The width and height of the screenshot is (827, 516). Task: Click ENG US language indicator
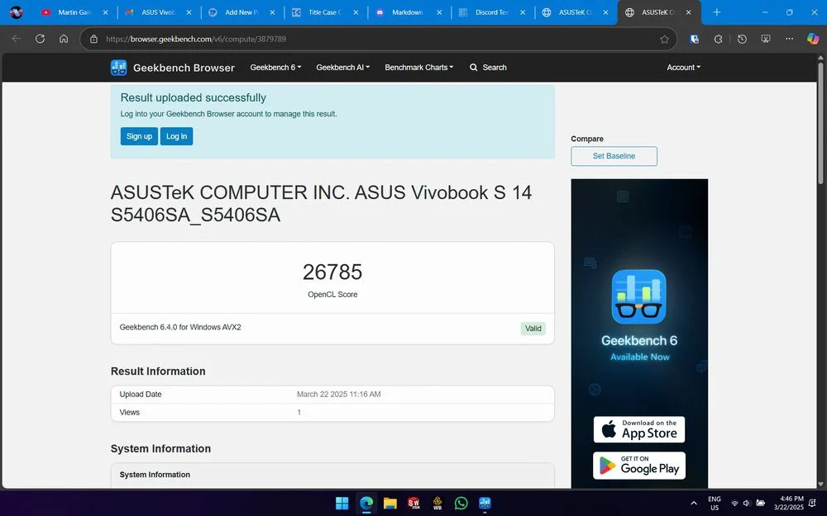pos(715,504)
